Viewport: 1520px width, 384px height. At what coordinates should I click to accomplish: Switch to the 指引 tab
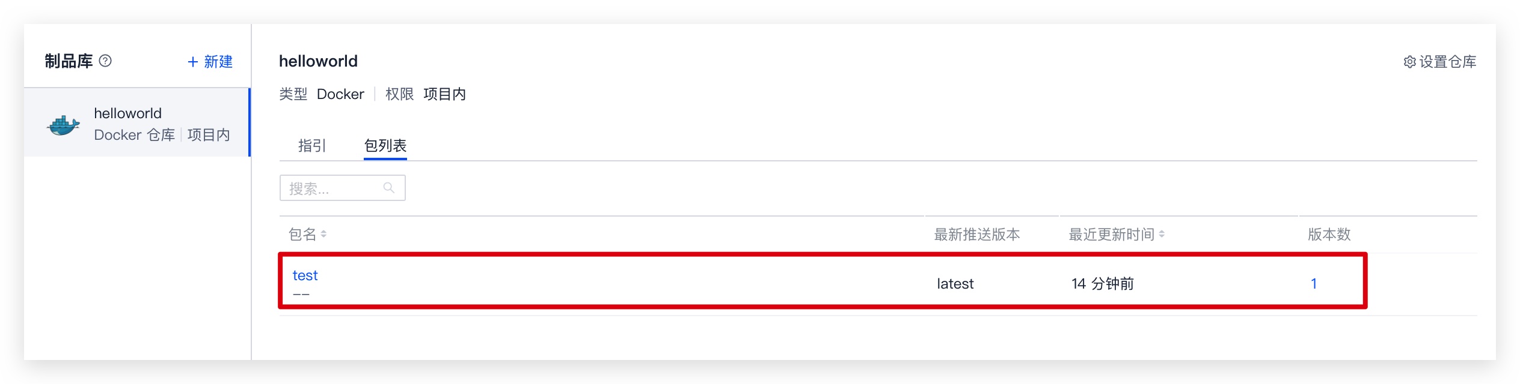312,145
